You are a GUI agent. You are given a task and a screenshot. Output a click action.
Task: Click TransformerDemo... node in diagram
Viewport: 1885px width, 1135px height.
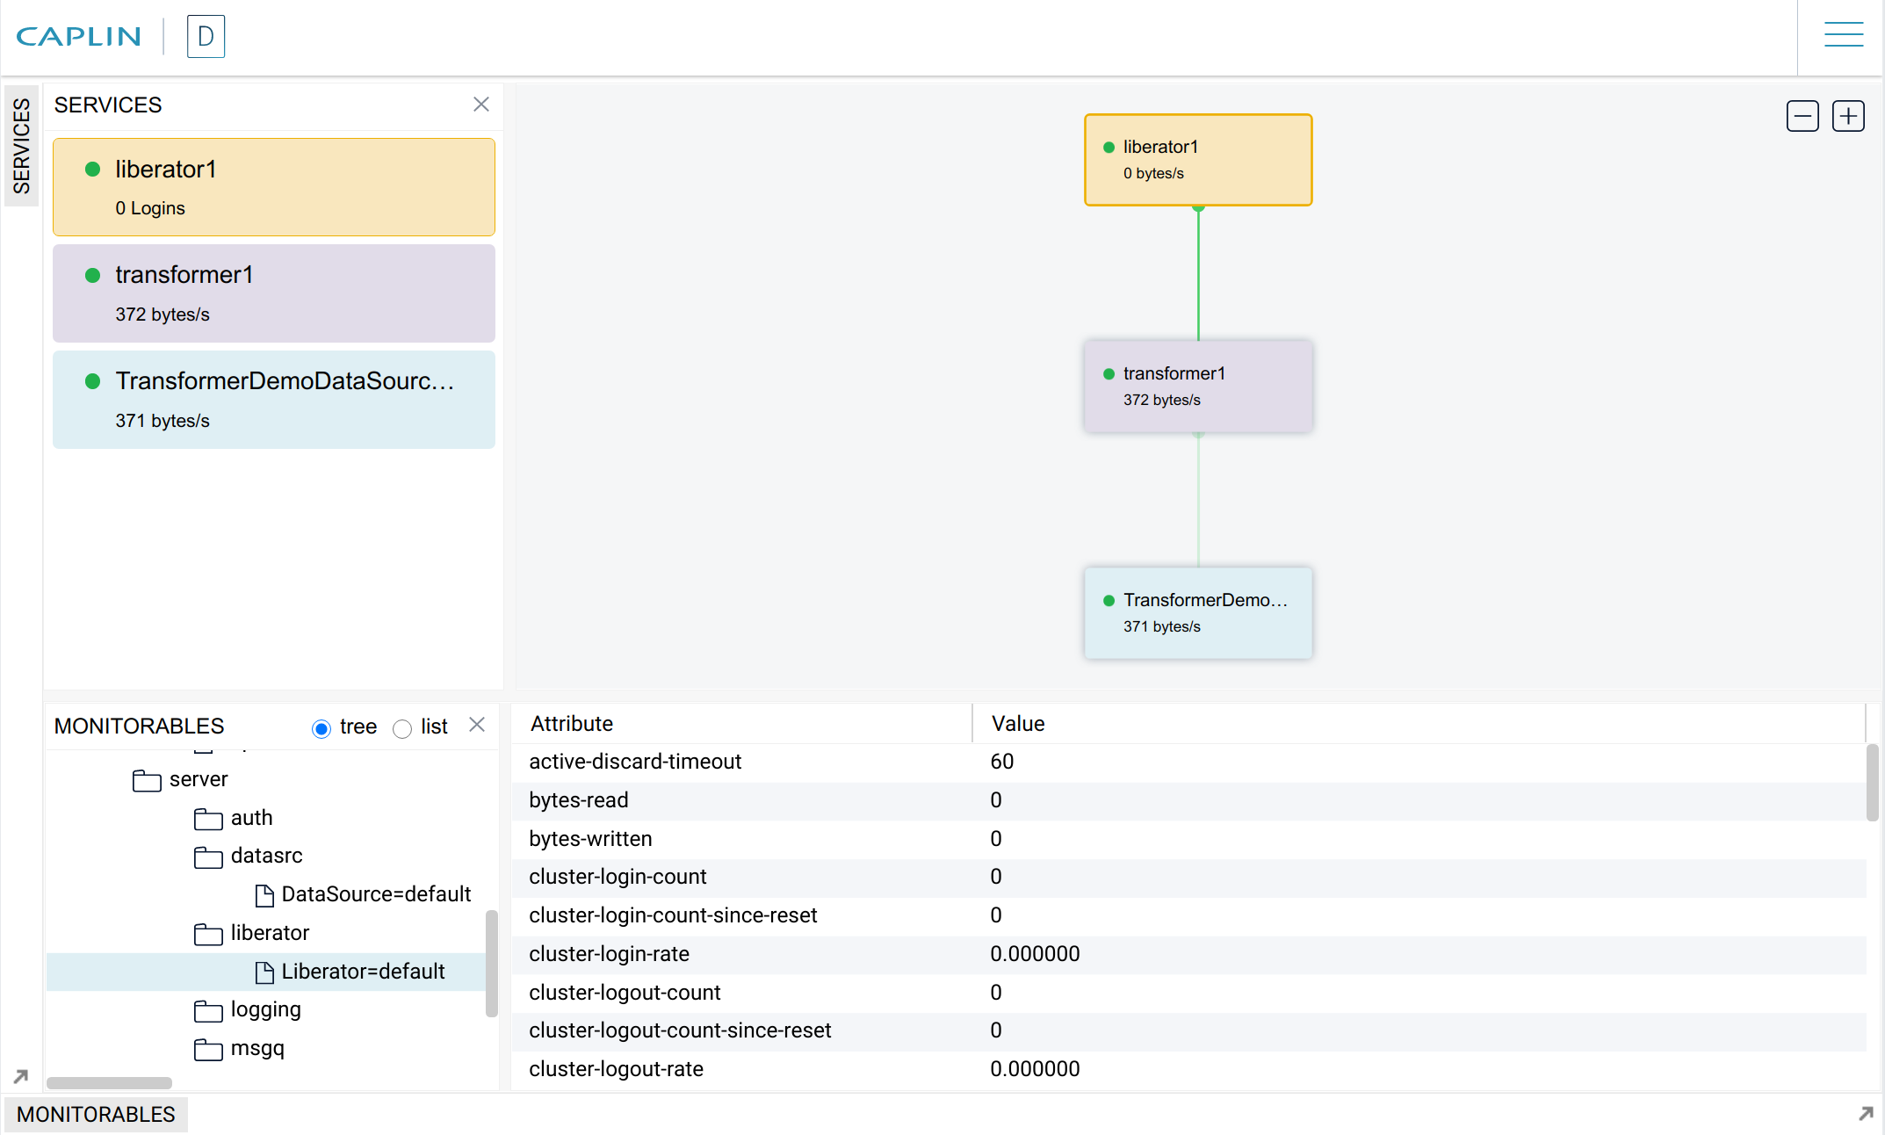1198,613
